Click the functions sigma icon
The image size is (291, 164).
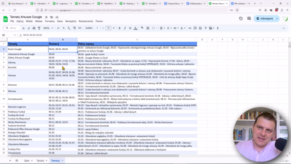[218, 28]
